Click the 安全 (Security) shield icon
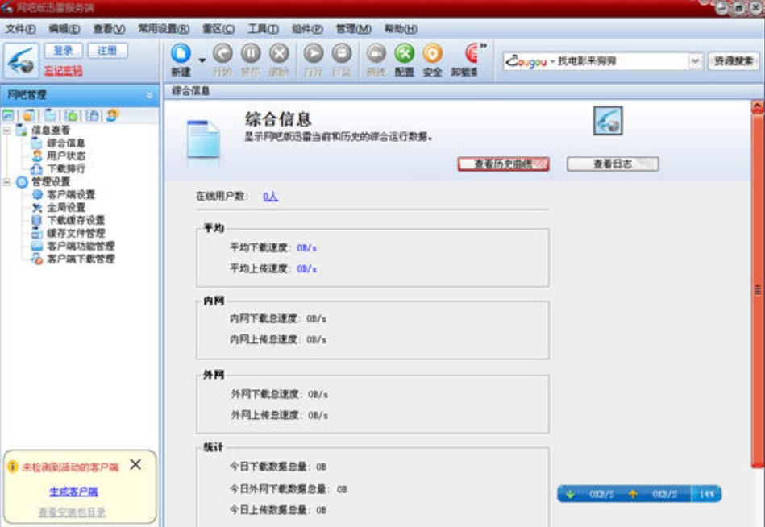This screenshot has height=527, width=765. [x=433, y=55]
